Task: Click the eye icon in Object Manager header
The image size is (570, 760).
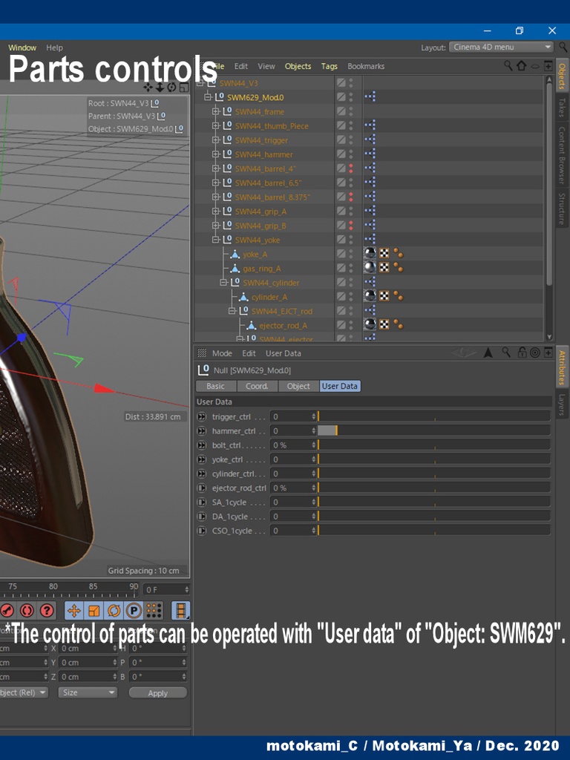Action: click(x=535, y=66)
